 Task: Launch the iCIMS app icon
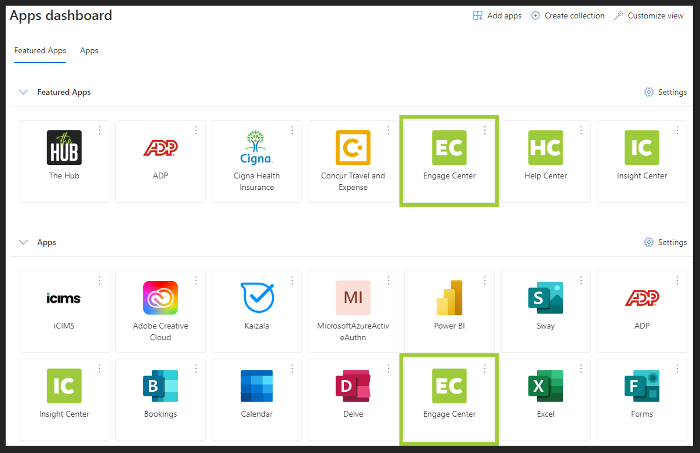coord(64,298)
